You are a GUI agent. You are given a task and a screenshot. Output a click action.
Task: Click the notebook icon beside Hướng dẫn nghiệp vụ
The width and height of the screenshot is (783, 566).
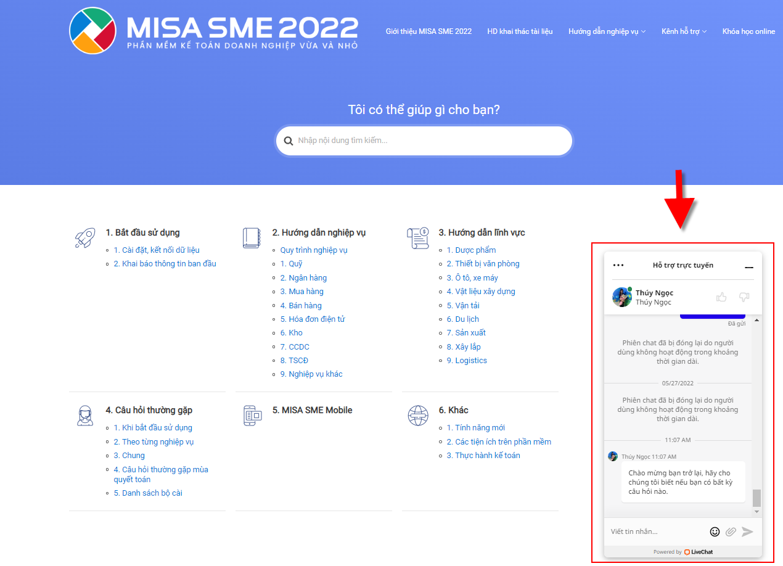click(251, 238)
